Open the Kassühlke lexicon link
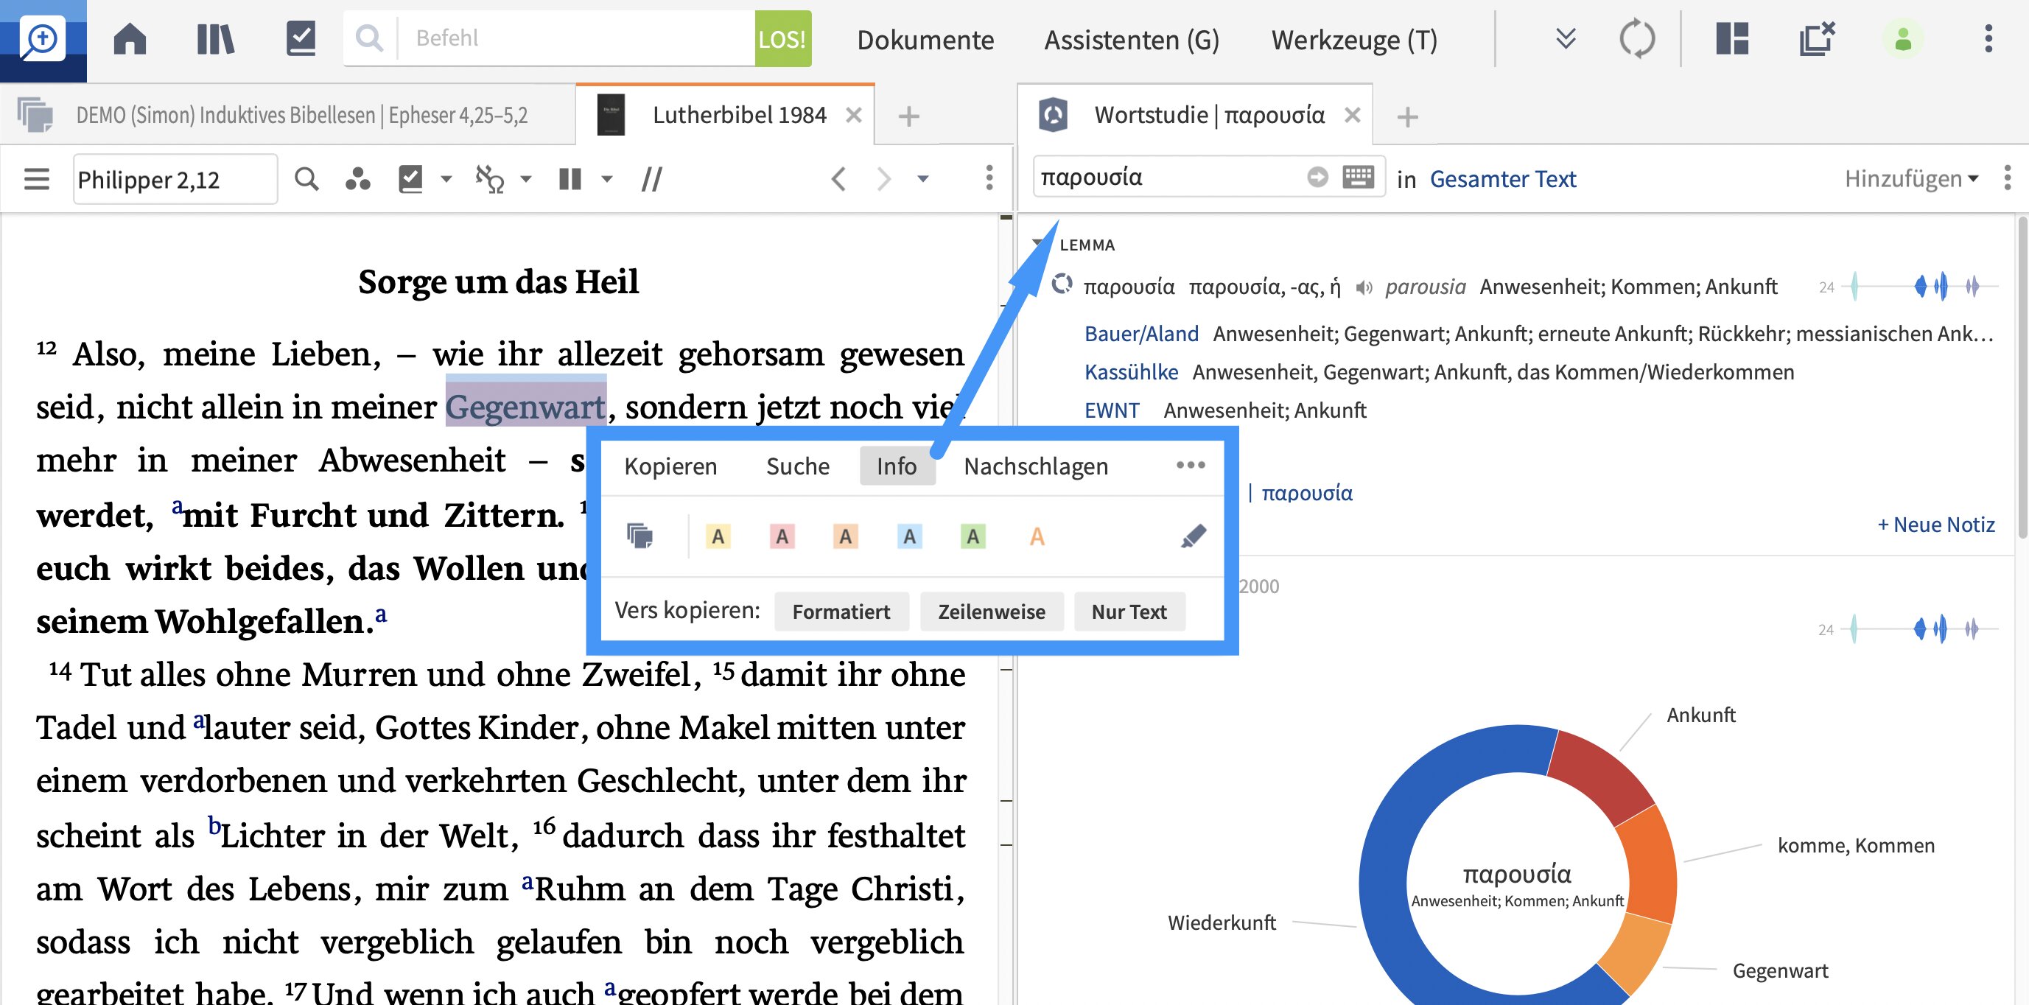2029x1005 pixels. pos(1131,372)
